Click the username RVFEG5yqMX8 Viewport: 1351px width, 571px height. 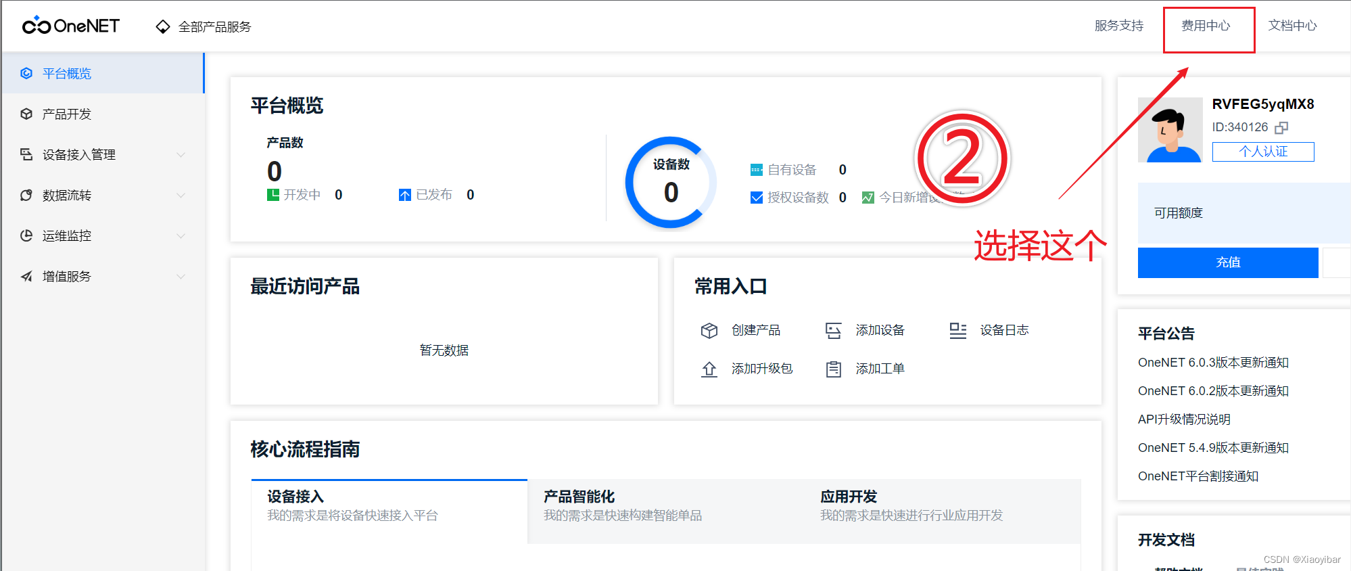(1262, 104)
